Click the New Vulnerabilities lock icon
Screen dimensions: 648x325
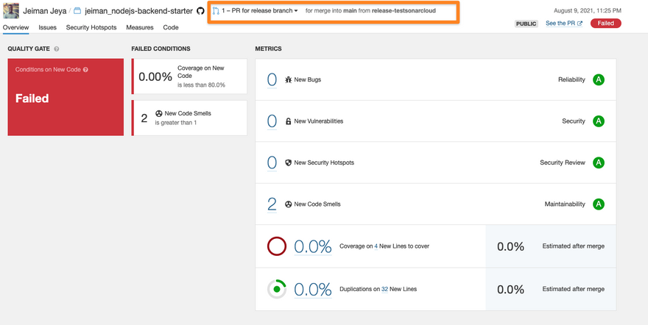289,121
